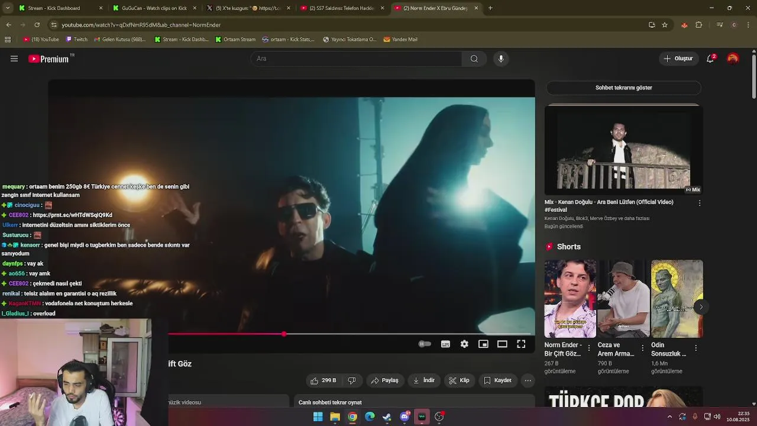The height and width of the screenshot is (426, 757).
Task: Open options for Odin Sonsuzluk short
Action: (x=695, y=348)
